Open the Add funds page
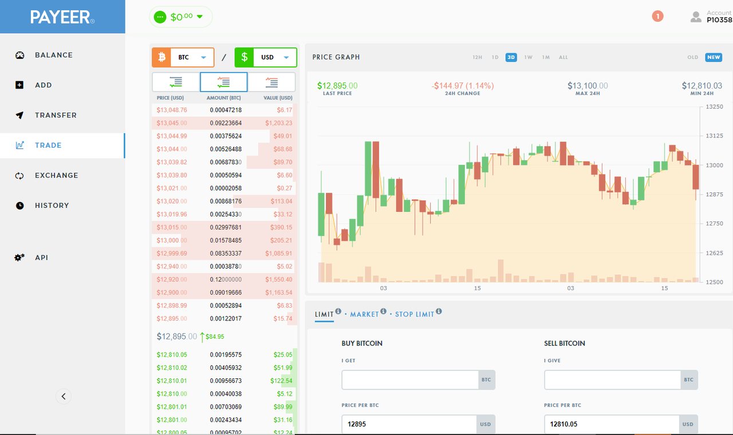 [43, 85]
